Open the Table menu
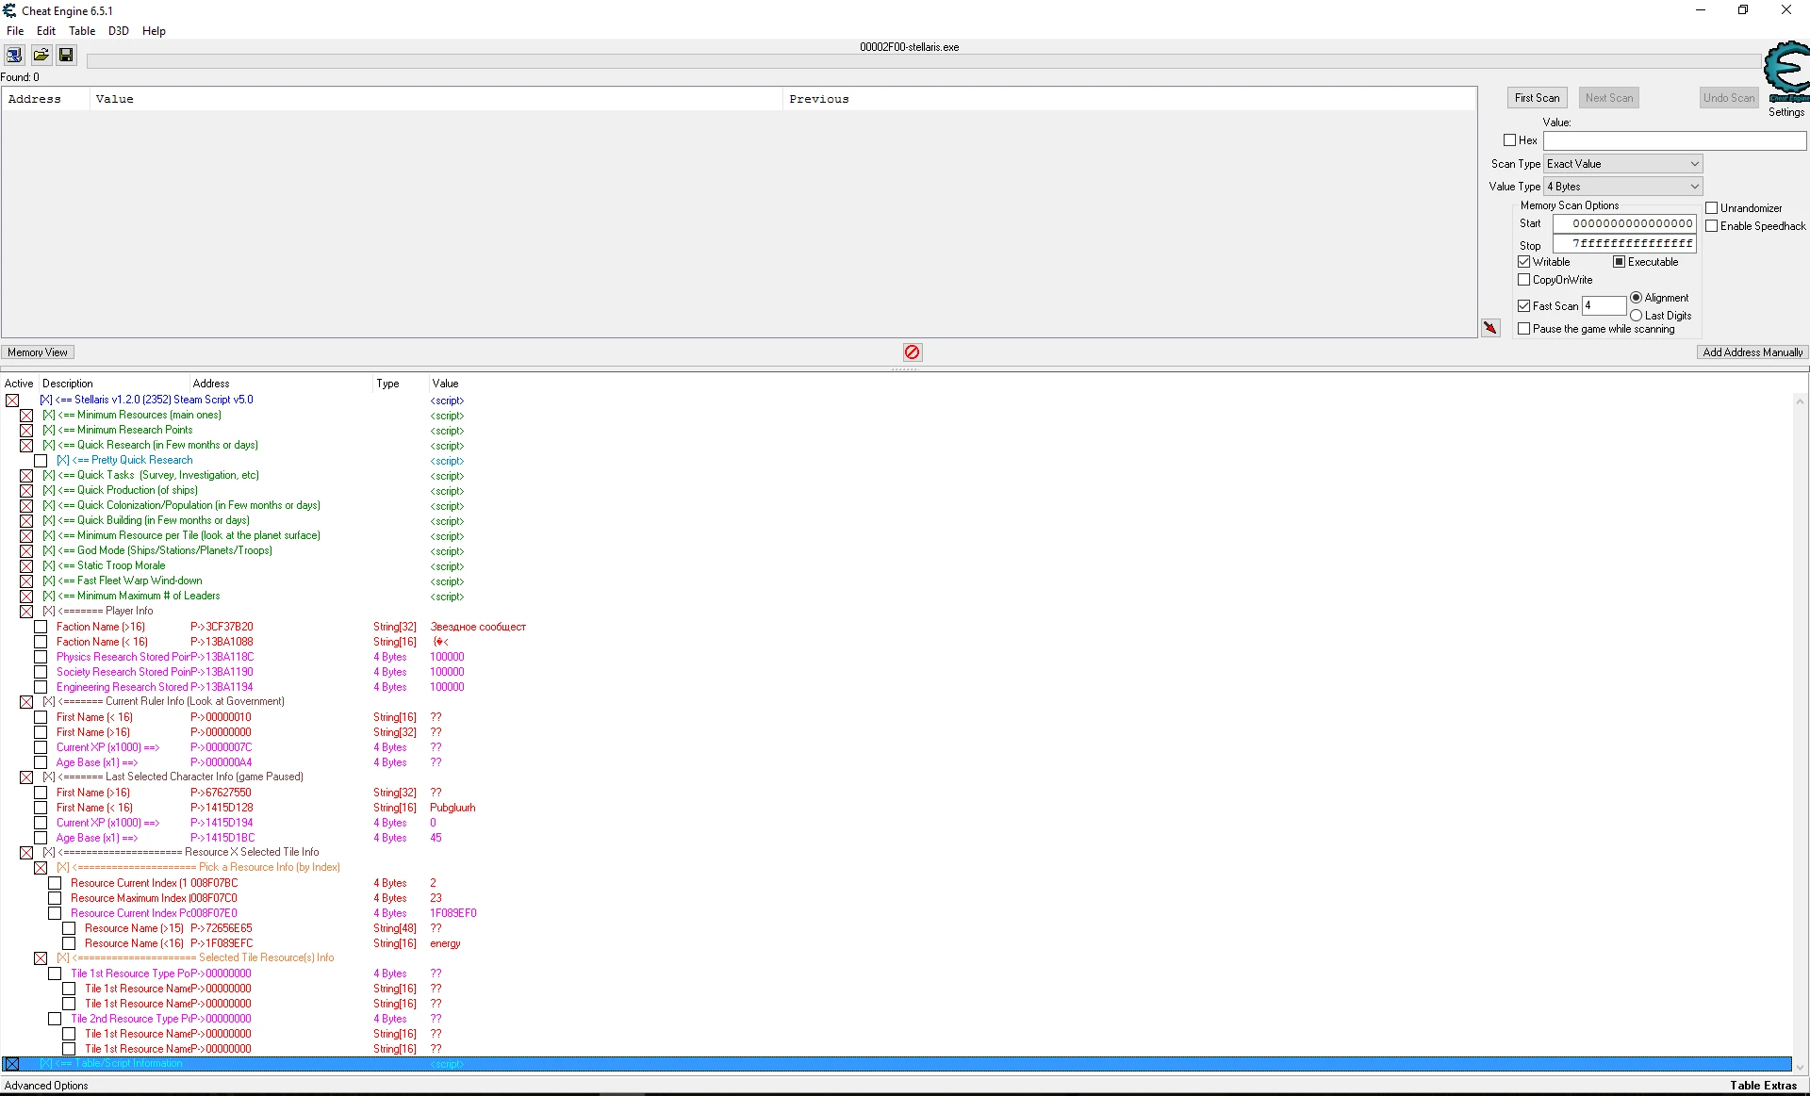This screenshot has width=1810, height=1096. click(82, 31)
